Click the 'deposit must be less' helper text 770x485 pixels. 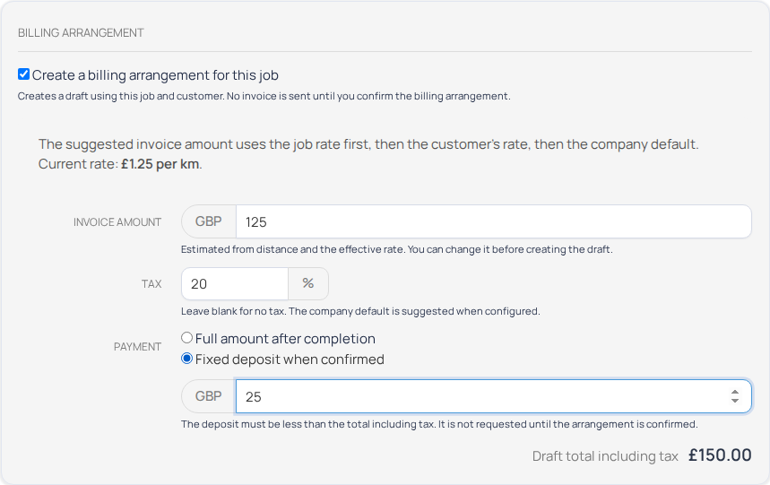point(439,424)
